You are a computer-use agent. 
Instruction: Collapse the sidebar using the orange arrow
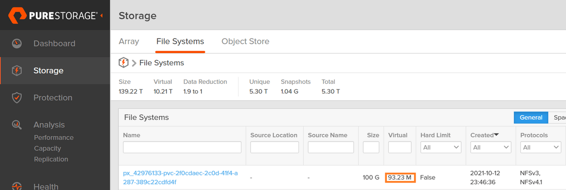coord(102,16)
